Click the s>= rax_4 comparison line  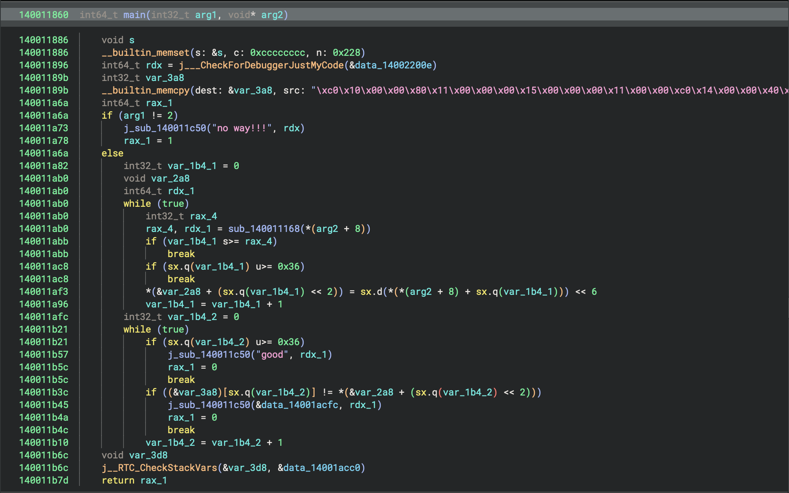[x=211, y=241]
